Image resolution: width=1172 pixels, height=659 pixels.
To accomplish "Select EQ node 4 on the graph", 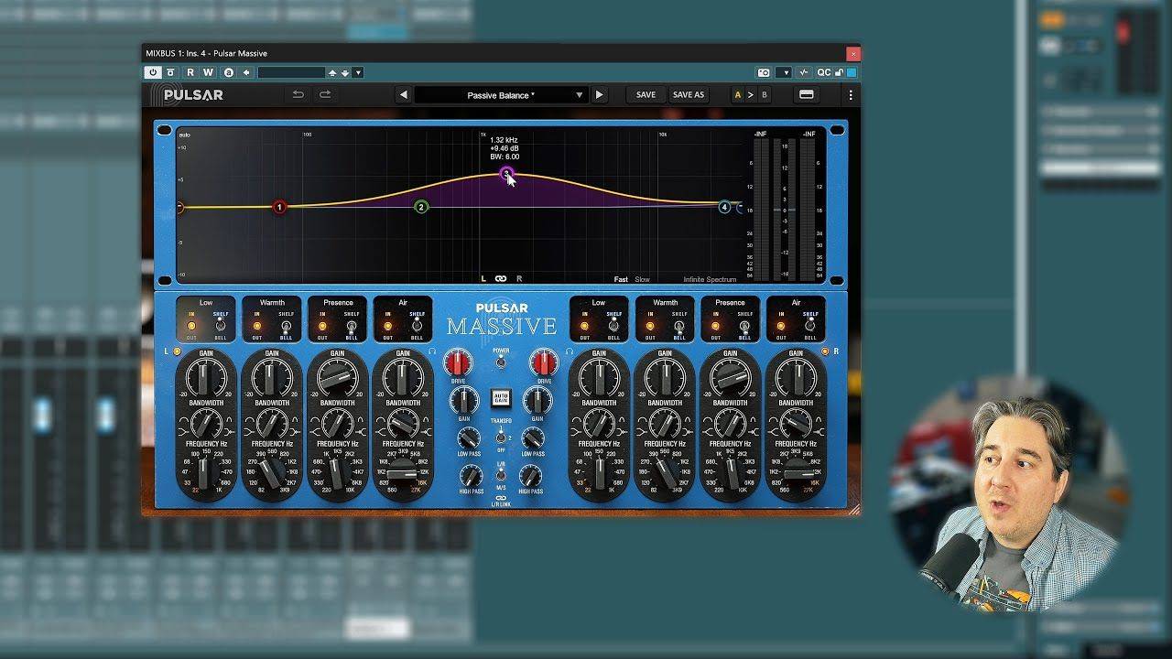I will click(724, 207).
